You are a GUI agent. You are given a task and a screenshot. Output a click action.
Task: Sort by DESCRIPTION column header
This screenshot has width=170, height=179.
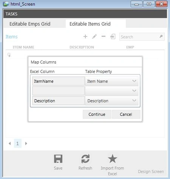pyautogui.click(x=82, y=47)
